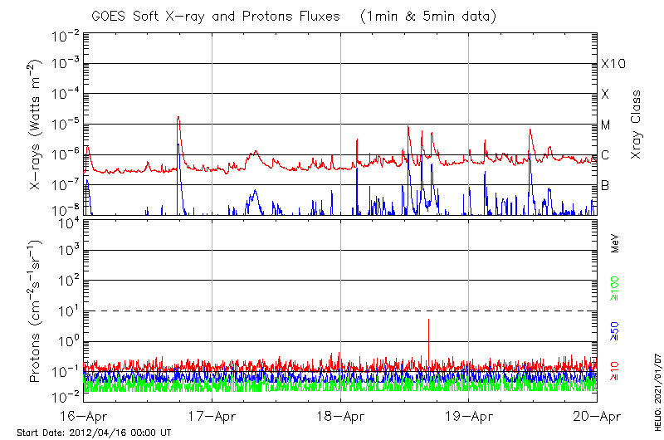Screen dimensions: 664x440
Task: Click the C flare class label
Action: tap(605, 155)
